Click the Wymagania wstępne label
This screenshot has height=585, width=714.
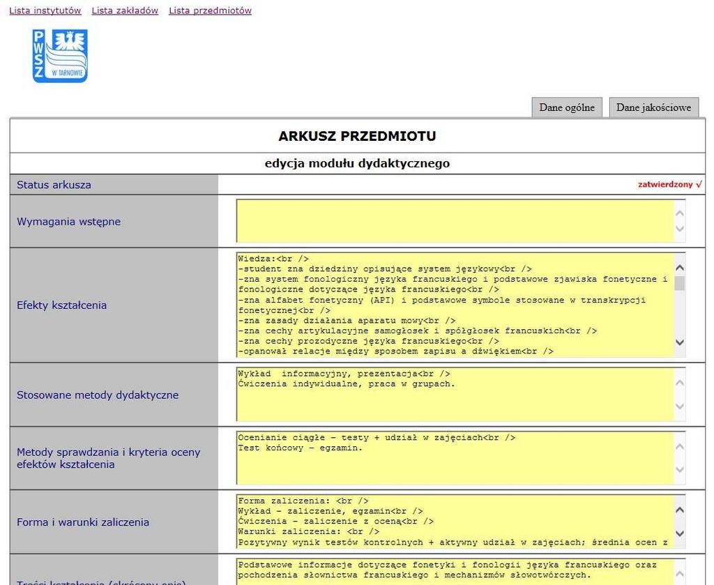point(69,222)
